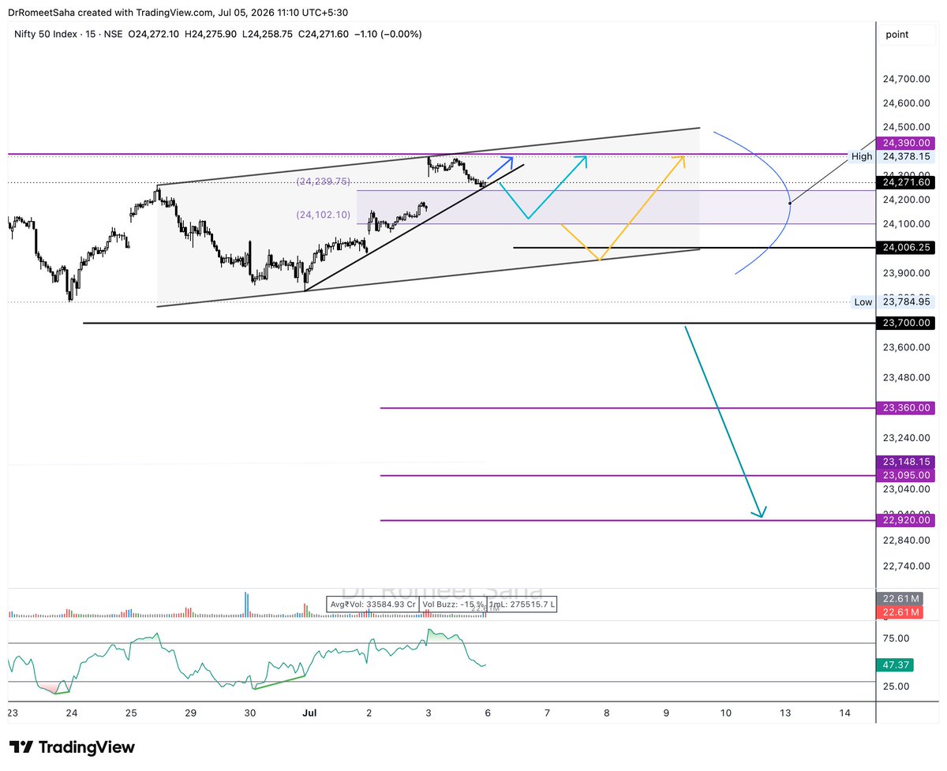Click the 25.00 RSI axis level

tap(896, 687)
